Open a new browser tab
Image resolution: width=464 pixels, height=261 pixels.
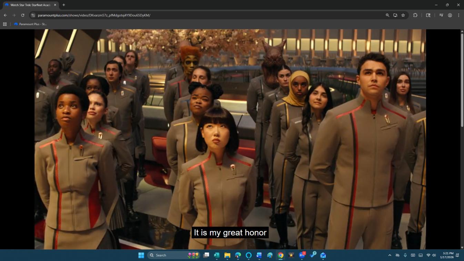coord(64,5)
